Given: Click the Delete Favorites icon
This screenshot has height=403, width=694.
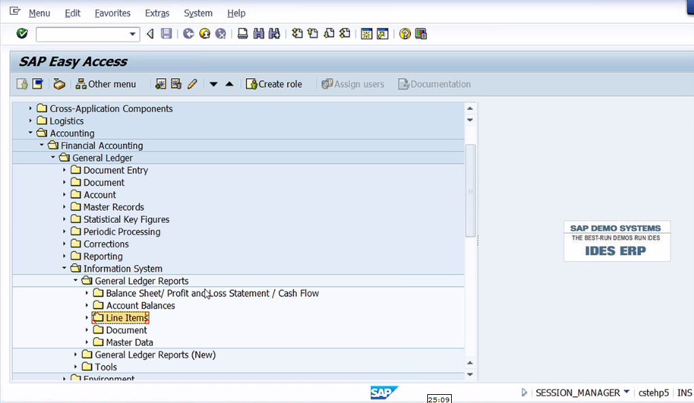Looking at the screenshot, I should [x=176, y=84].
